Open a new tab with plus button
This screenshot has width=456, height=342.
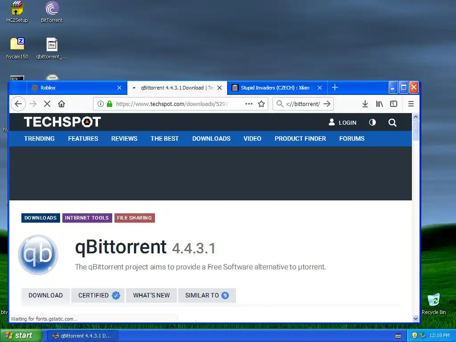(x=335, y=87)
